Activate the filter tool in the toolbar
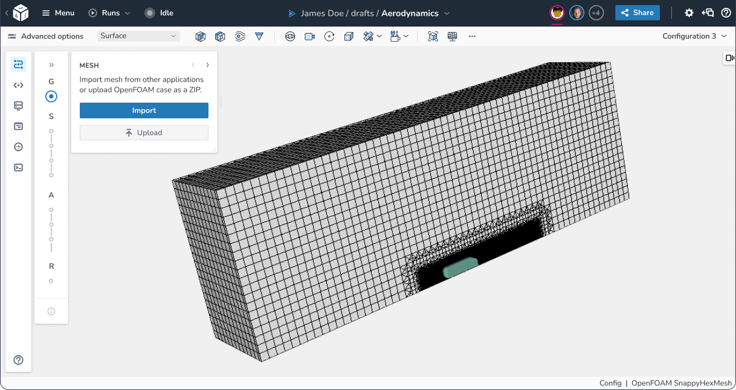This screenshot has height=390, width=736. [x=259, y=36]
